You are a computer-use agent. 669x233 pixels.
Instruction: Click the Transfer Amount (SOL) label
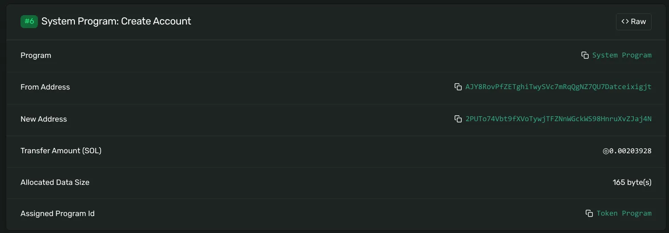(x=61, y=151)
